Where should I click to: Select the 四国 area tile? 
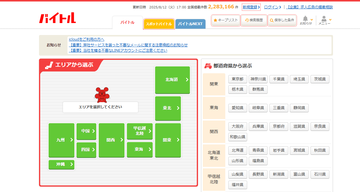point(86,150)
